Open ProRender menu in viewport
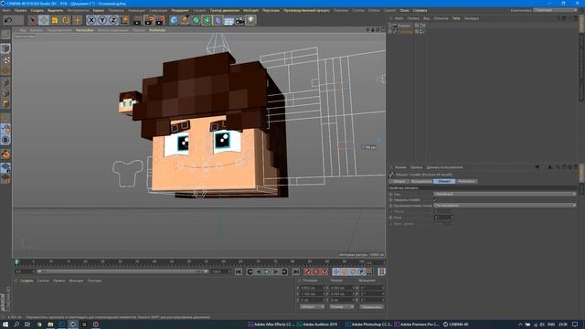 click(157, 30)
